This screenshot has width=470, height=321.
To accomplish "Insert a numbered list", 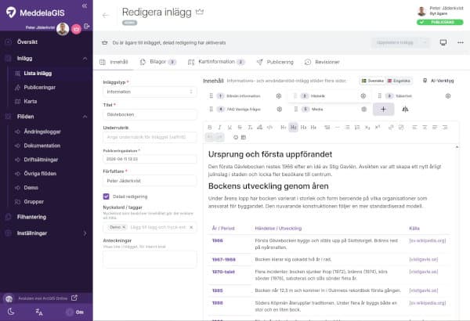I will click(357, 128).
